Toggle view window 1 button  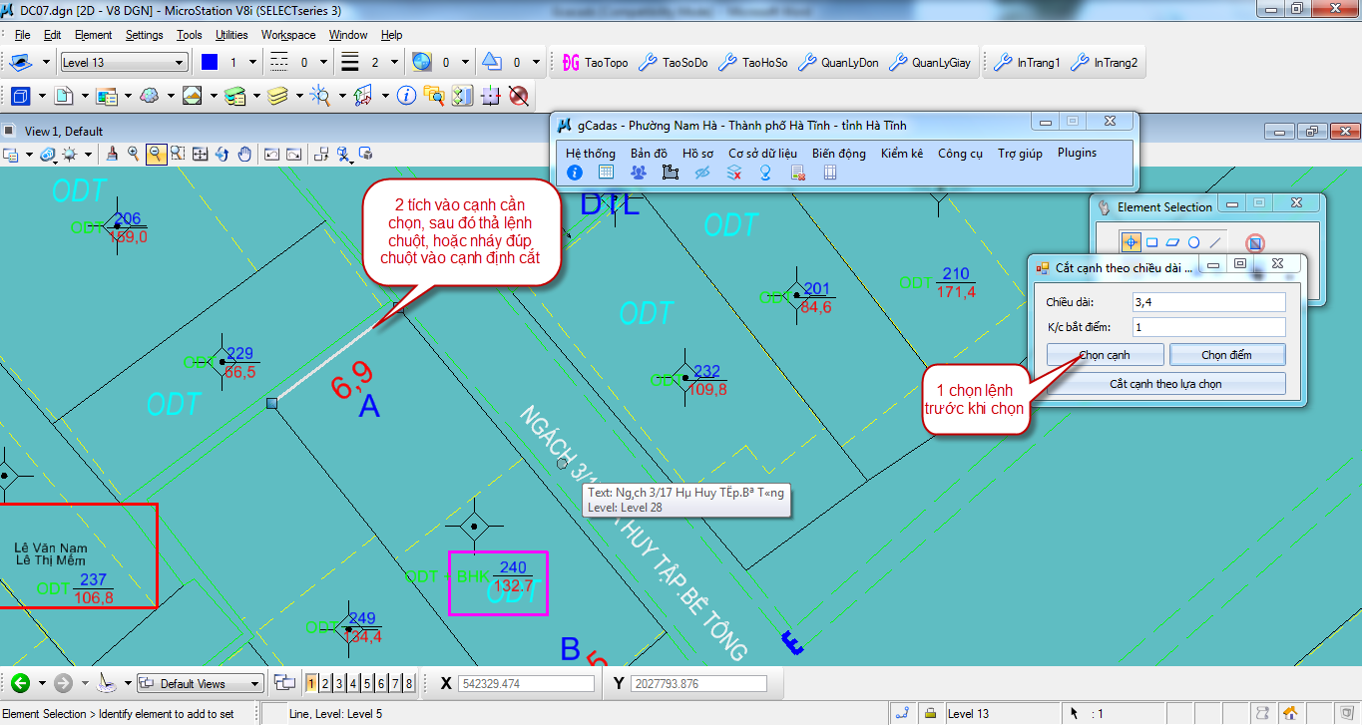click(x=311, y=683)
